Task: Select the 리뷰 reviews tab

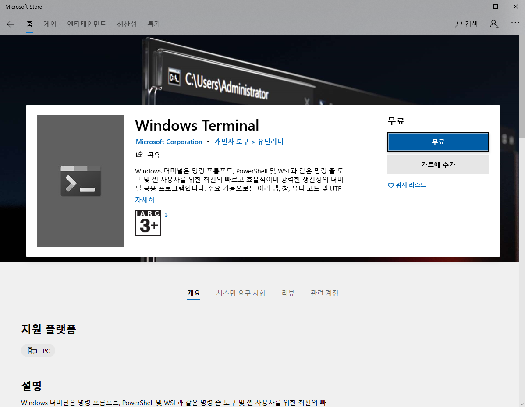Action: 288,293
